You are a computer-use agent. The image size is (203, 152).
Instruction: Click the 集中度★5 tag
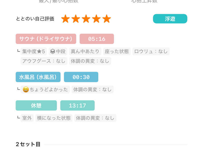[33, 51]
